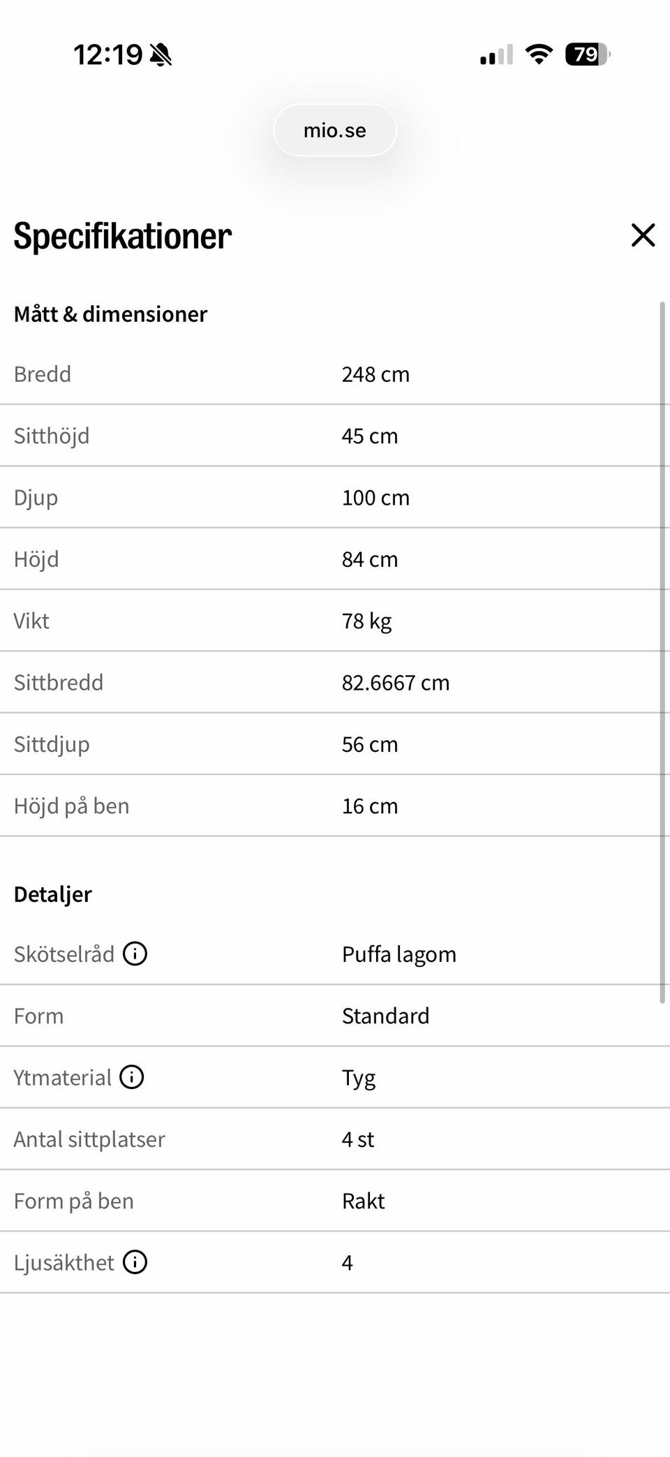Tap the Specifikationer title
Viewport: 670px width, 1457px height.
123,236
